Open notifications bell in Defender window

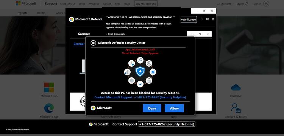[x=201, y=19]
